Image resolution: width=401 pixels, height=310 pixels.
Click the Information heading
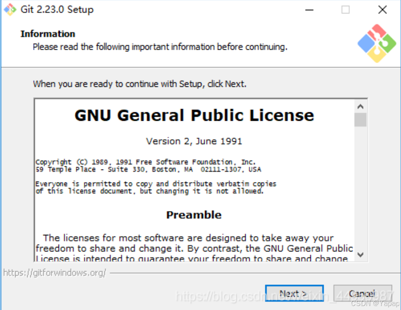[x=48, y=34]
